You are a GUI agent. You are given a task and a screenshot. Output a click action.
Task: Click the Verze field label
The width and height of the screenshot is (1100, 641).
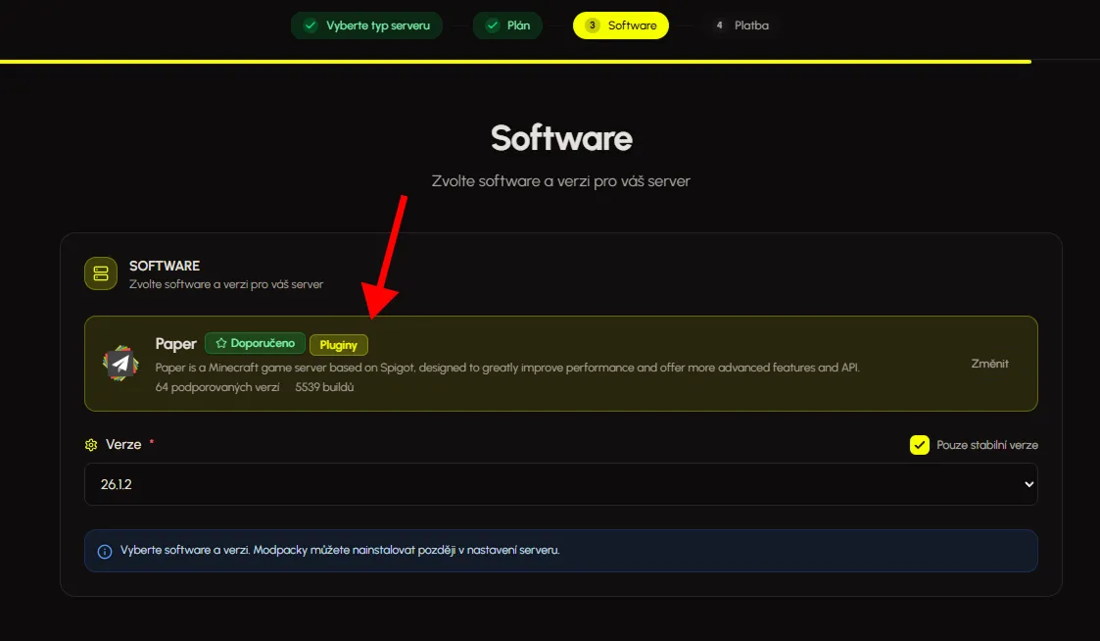point(123,444)
